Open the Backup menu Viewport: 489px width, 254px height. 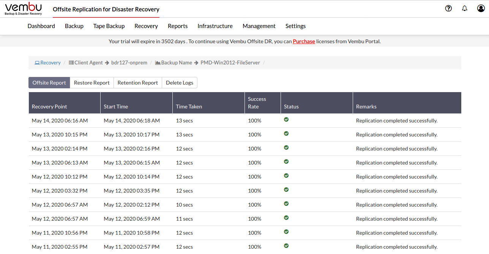(x=74, y=26)
